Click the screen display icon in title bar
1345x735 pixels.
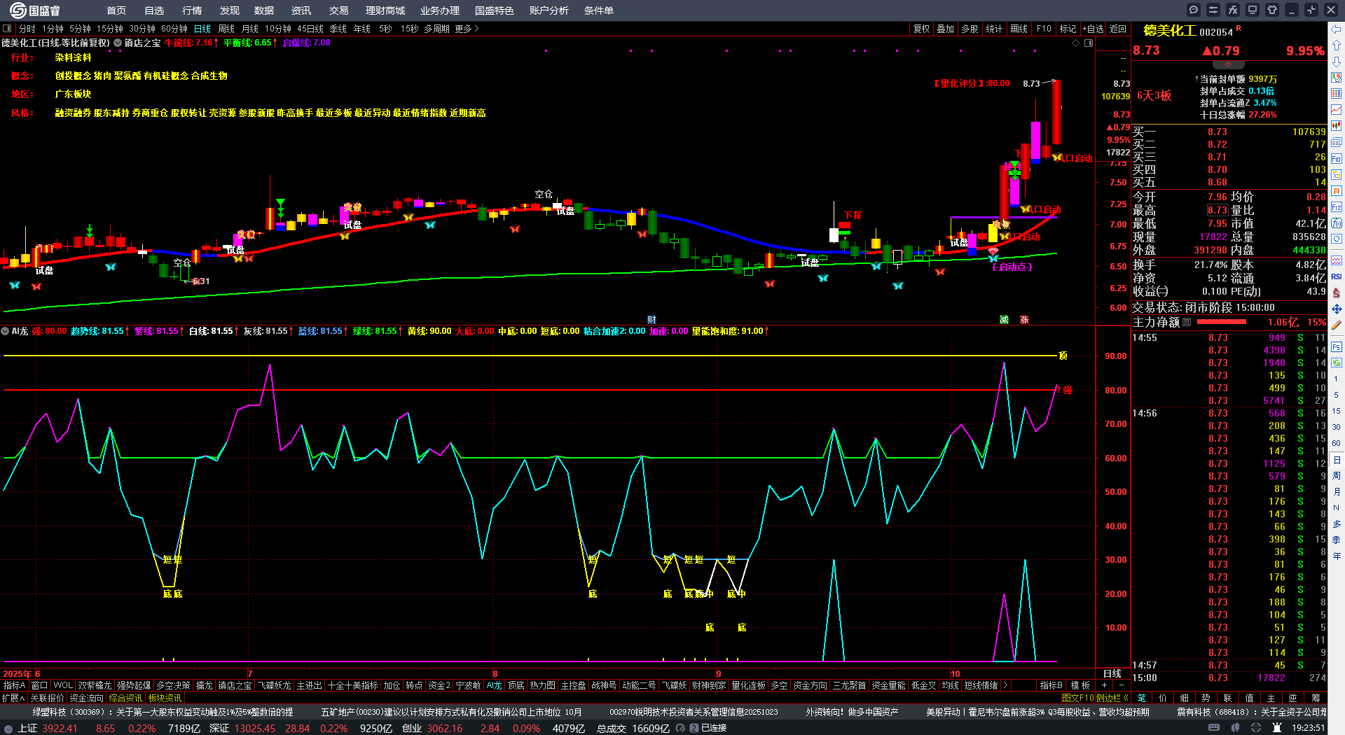(1253, 10)
